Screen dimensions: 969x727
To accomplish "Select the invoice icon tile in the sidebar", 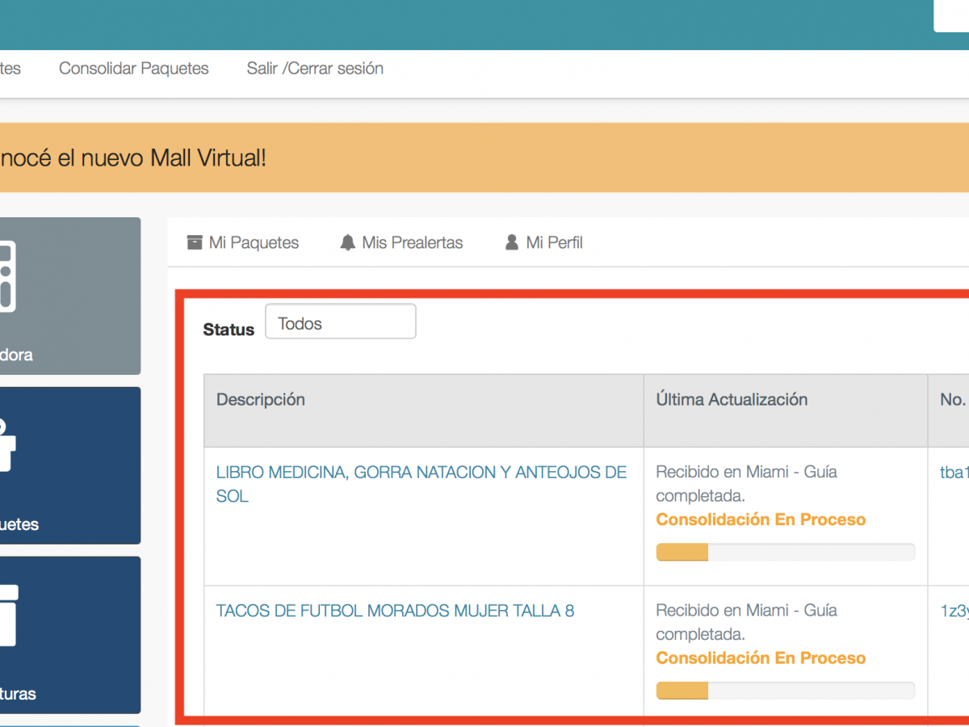I will click(x=6, y=616).
